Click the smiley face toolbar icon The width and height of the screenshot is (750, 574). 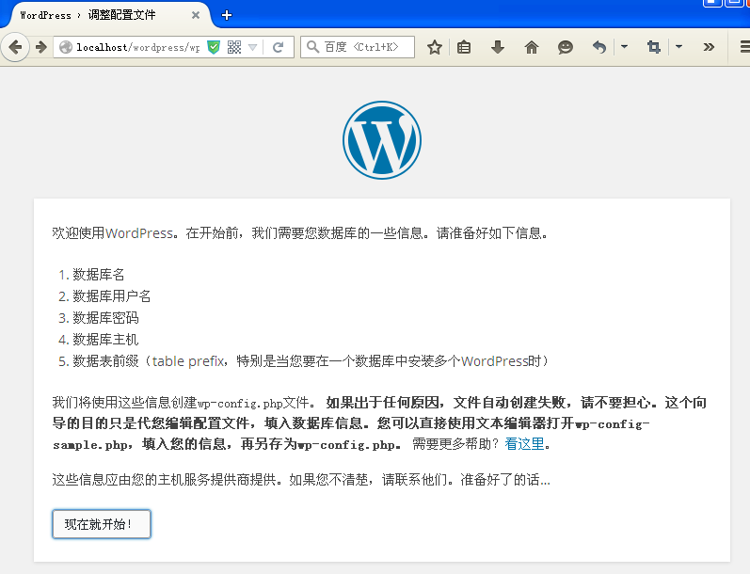point(565,47)
